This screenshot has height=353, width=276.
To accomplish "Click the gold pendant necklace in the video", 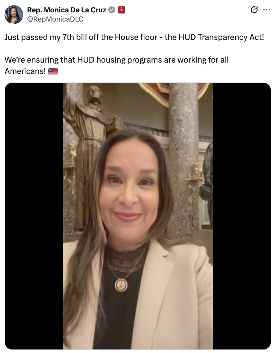I will click(x=121, y=285).
